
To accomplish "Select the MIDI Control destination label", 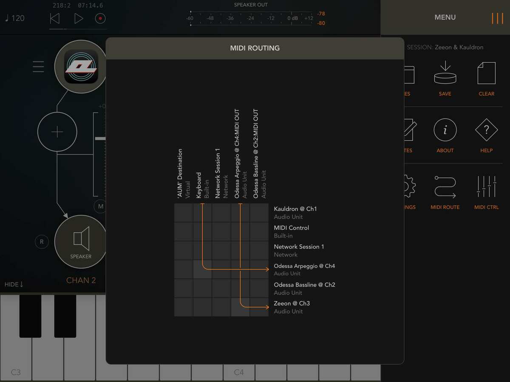I will click(292, 228).
